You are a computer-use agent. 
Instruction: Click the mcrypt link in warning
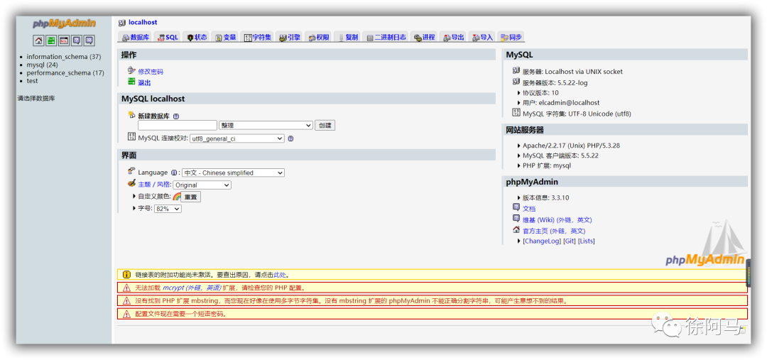(192, 288)
